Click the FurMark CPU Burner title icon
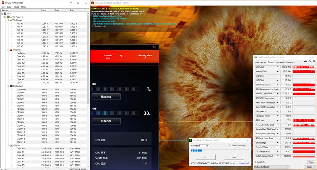 (x=191, y=140)
